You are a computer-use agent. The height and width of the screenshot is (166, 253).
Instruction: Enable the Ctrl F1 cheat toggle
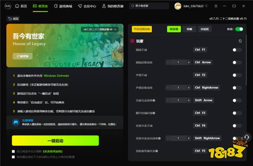(237, 50)
